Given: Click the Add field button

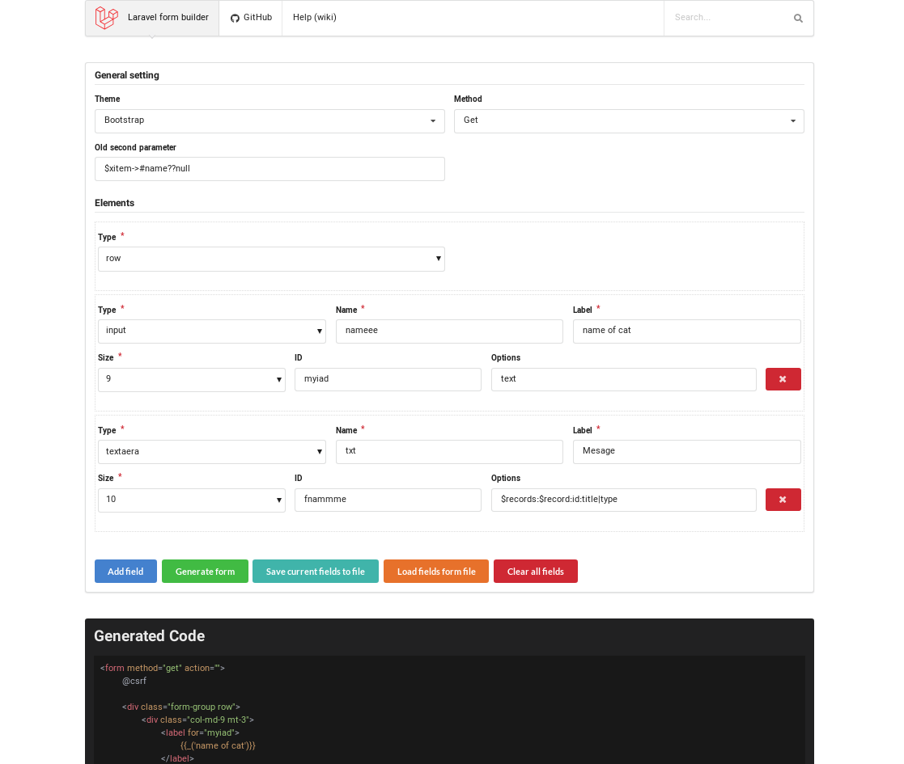Looking at the screenshot, I should tap(125, 571).
